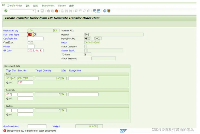
Task: Click the Last Page icon
Action: (88, 11)
